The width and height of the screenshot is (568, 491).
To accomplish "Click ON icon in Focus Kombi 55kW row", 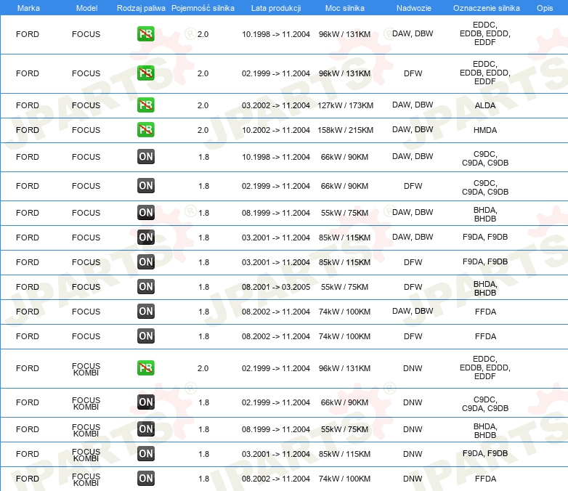I will pos(145,429).
